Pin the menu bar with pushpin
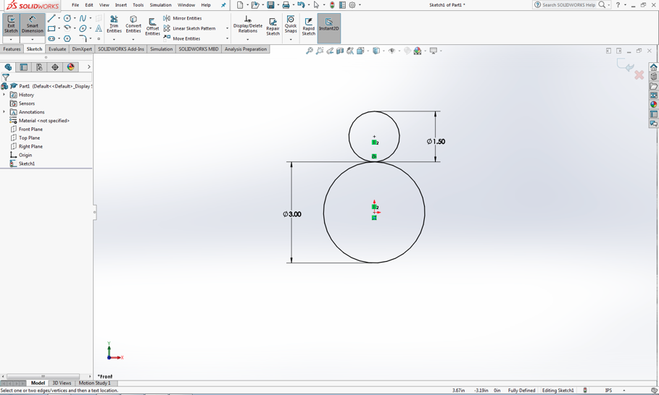The width and height of the screenshot is (659, 395). pos(223,5)
